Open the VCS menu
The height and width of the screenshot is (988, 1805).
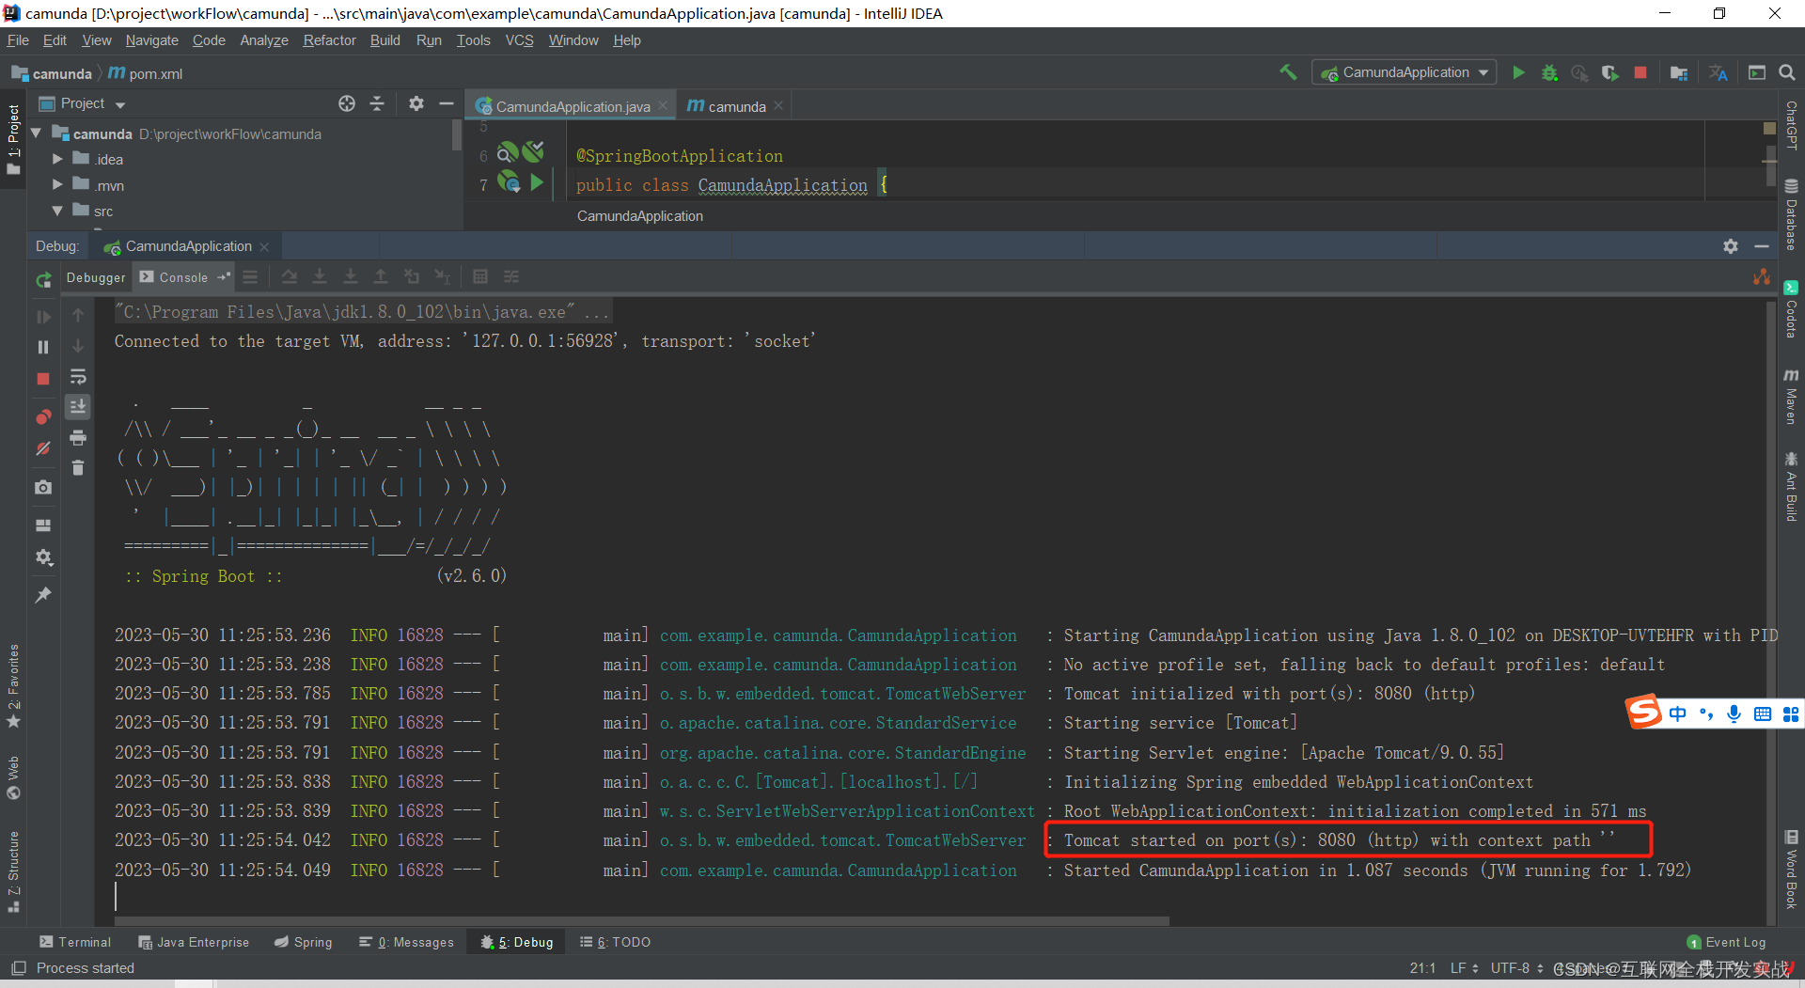519,40
